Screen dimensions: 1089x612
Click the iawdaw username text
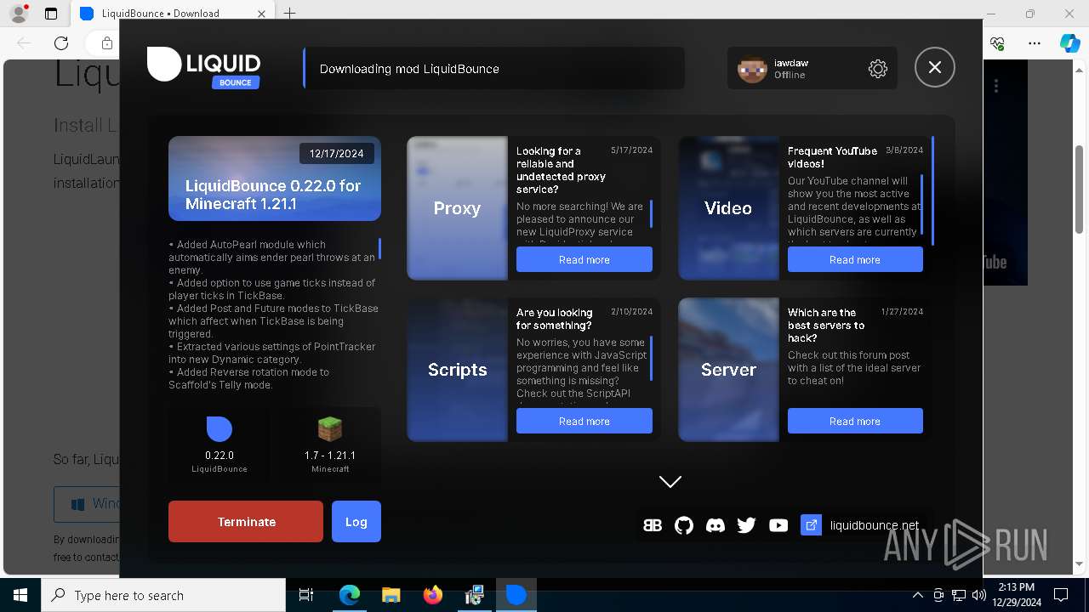[x=791, y=63]
